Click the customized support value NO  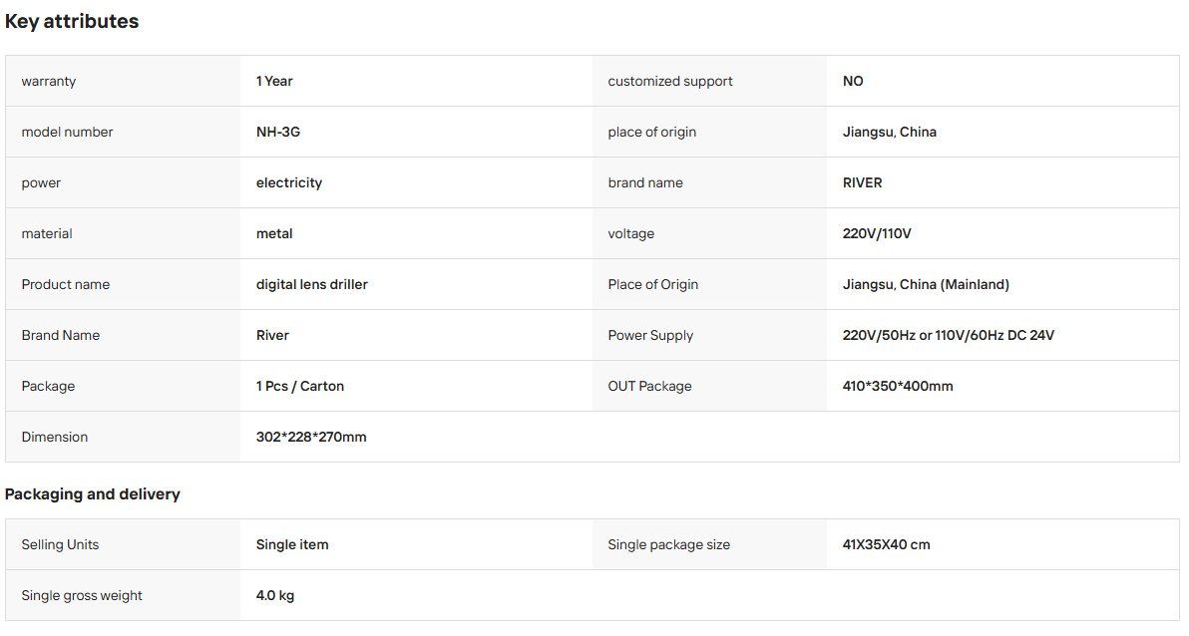point(853,81)
